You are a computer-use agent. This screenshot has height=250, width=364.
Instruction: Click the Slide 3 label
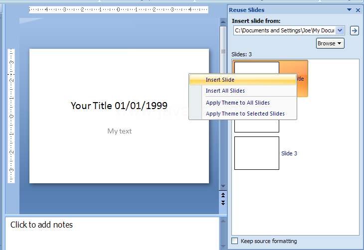[x=289, y=153]
